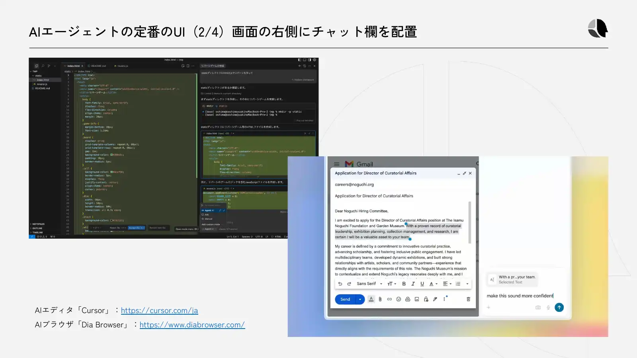Screen dimensions: 637x358
Task: Accept index.html diff checkmark in chat
Action: (309, 134)
